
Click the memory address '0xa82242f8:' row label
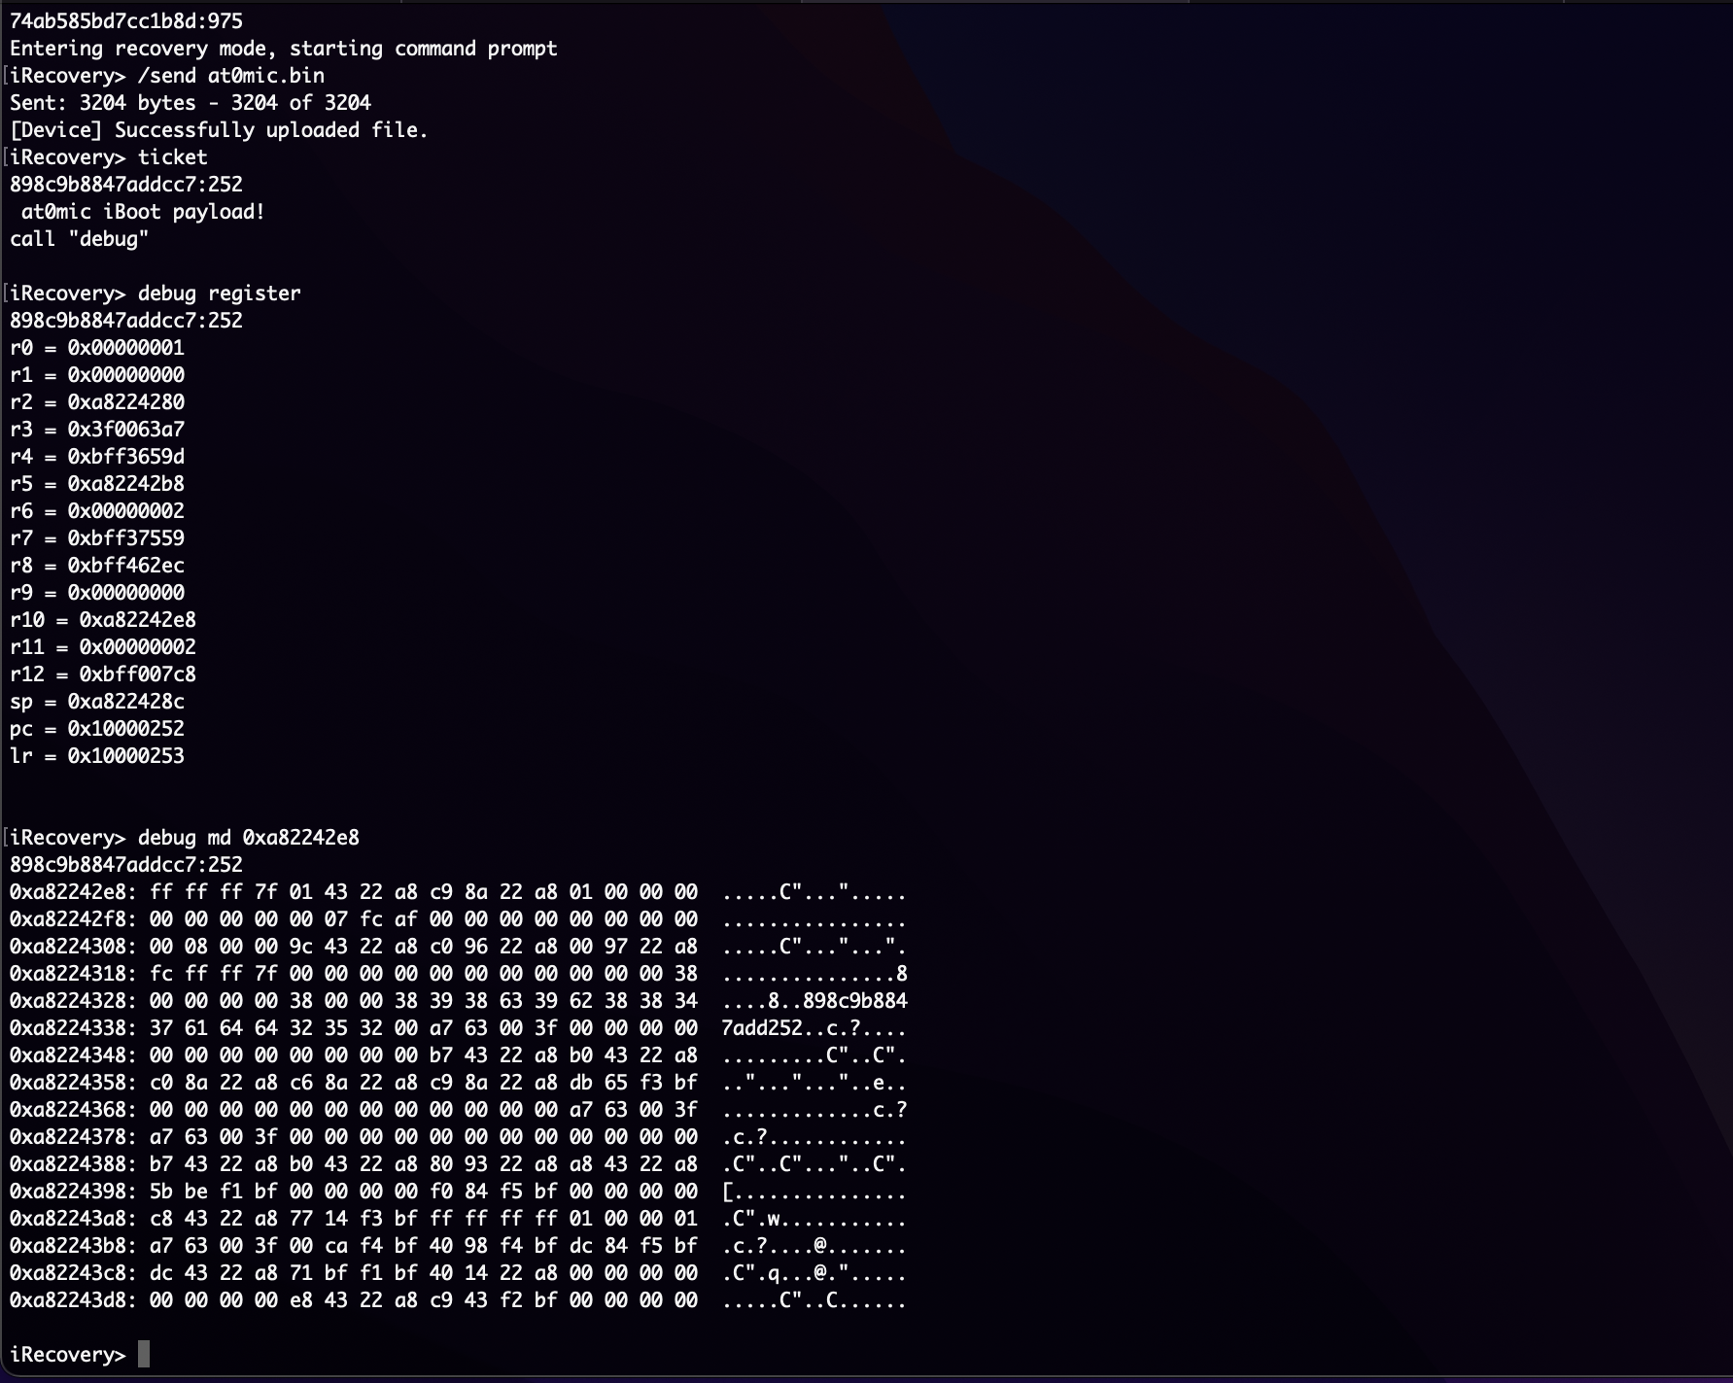(74, 919)
